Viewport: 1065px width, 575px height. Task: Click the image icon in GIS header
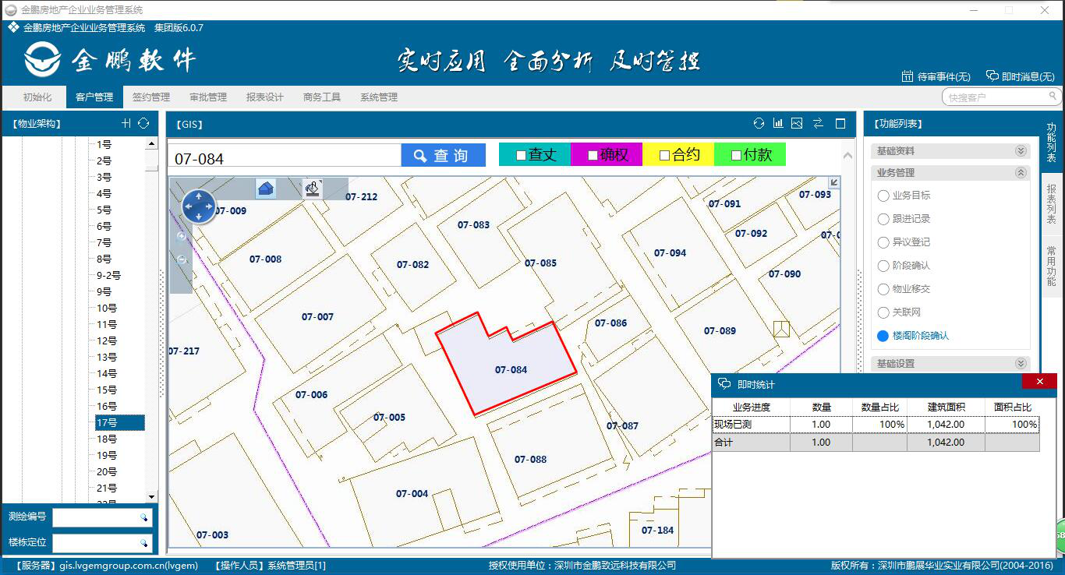tap(797, 123)
